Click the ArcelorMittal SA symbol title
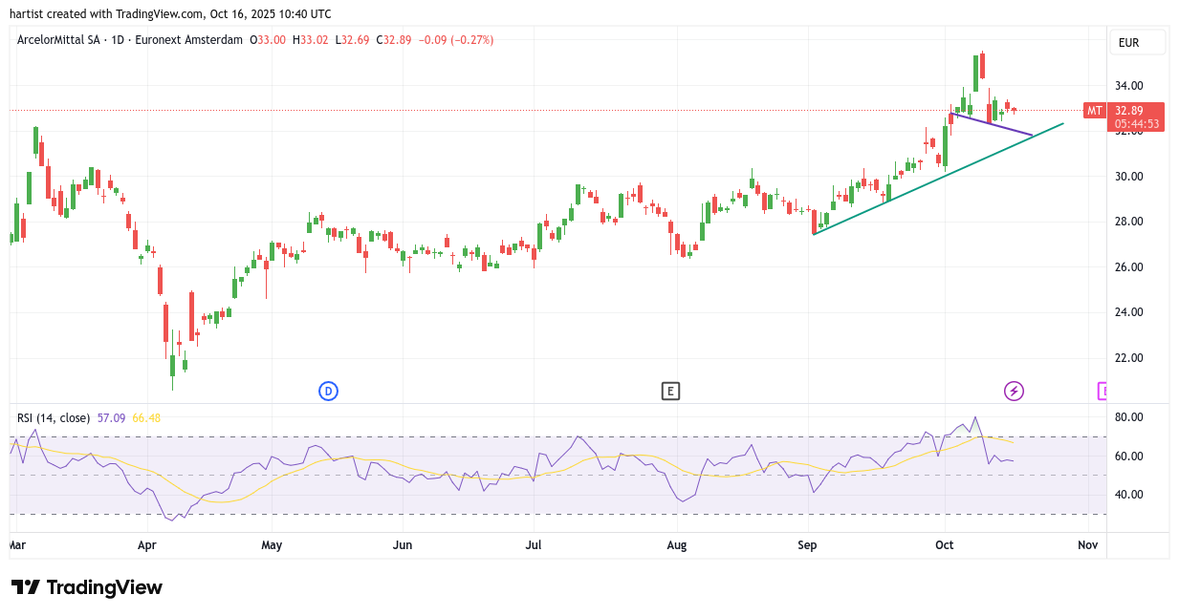Viewport: 1179px width, 616px height. [x=58, y=40]
